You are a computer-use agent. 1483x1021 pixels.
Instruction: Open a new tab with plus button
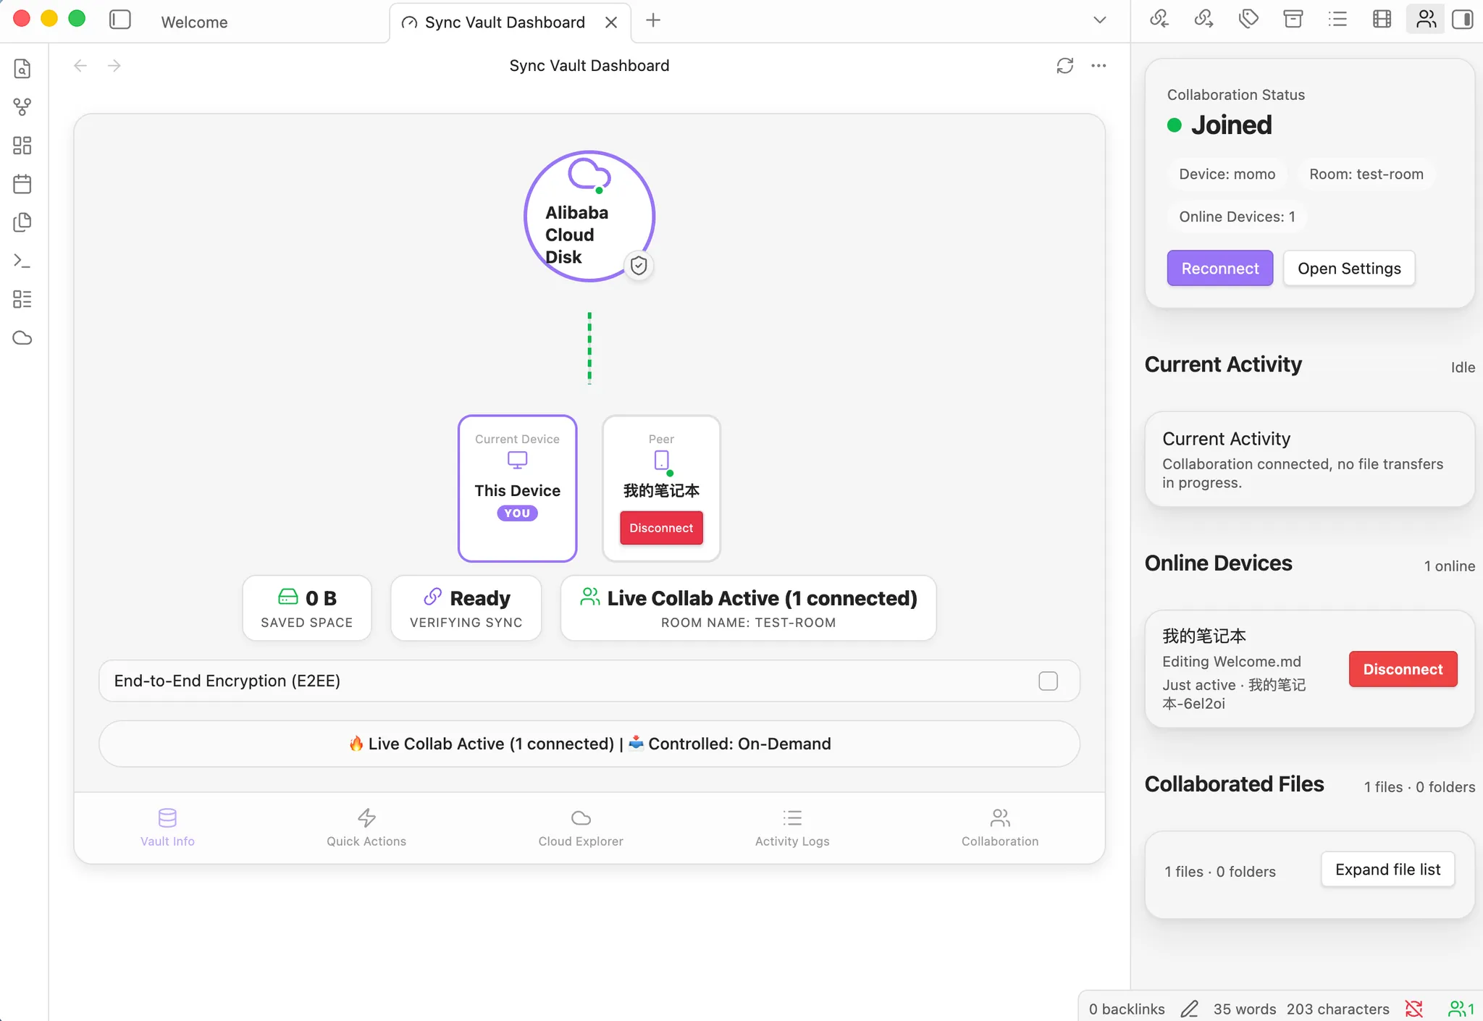click(653, 20)
